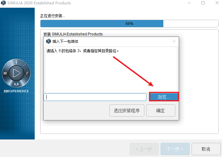Maximize the SIMULIA 2020 installer window
The height and width of the screenshot is (157, 222).
203,3
